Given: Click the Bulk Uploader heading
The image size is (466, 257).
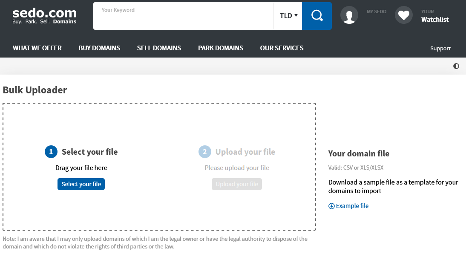Looking at the screenshot, I should (x=35, y=90).
